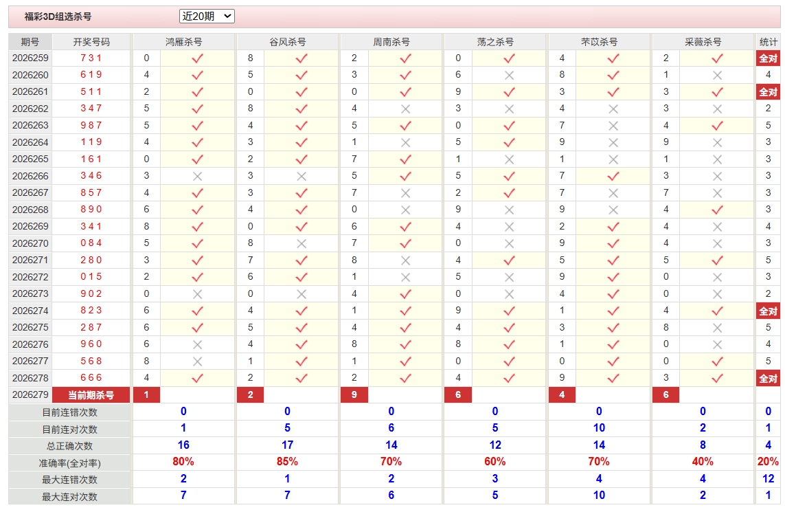The height and width of the screenshot is (512, 785).
Task: Click the red 4 pick under 苌苡杀号
Action: pyautogui.click(x=562, y=394)
